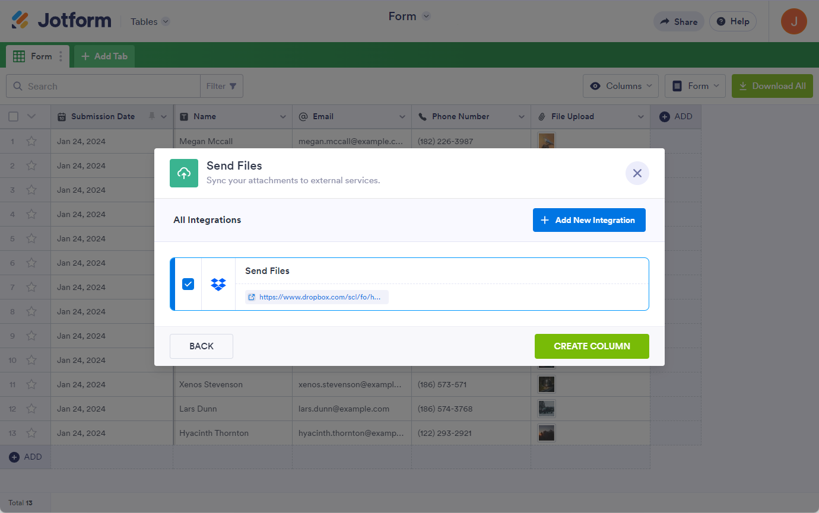Click the Jotform logo

(62, 21)
